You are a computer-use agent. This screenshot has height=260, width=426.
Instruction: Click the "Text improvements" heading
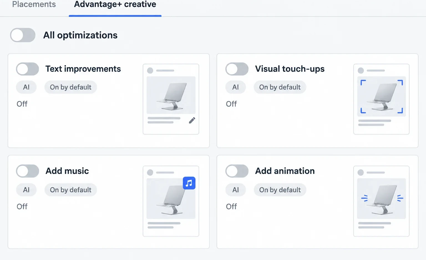(x=83, y=69)
